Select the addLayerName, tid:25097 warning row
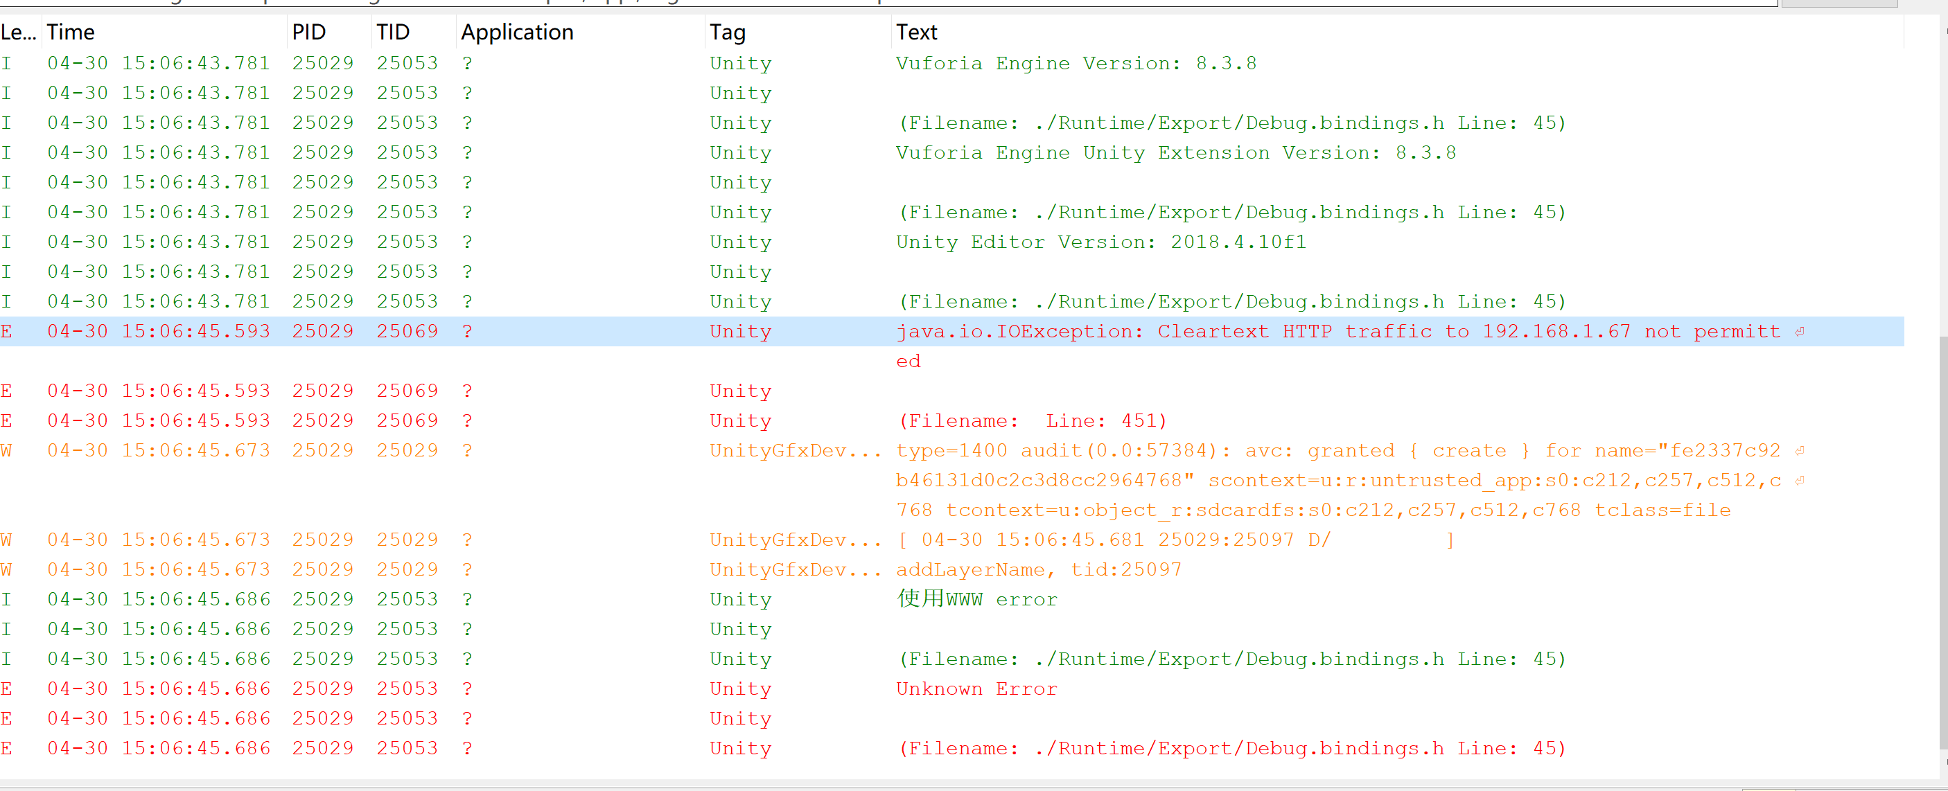 point(1038,569)
